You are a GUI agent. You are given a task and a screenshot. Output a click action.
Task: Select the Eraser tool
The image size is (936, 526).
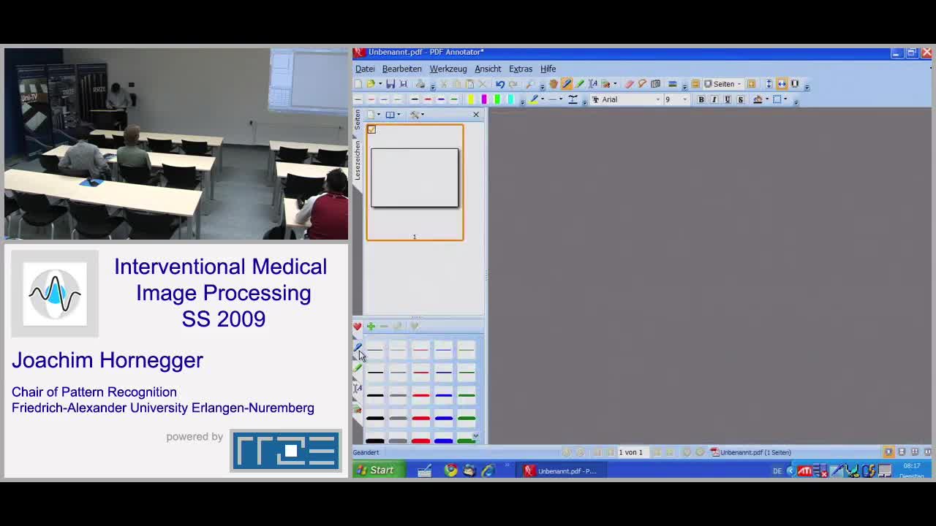(x=629, y=84)
